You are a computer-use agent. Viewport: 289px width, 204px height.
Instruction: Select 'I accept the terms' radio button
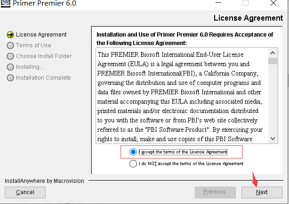(134, 152)
